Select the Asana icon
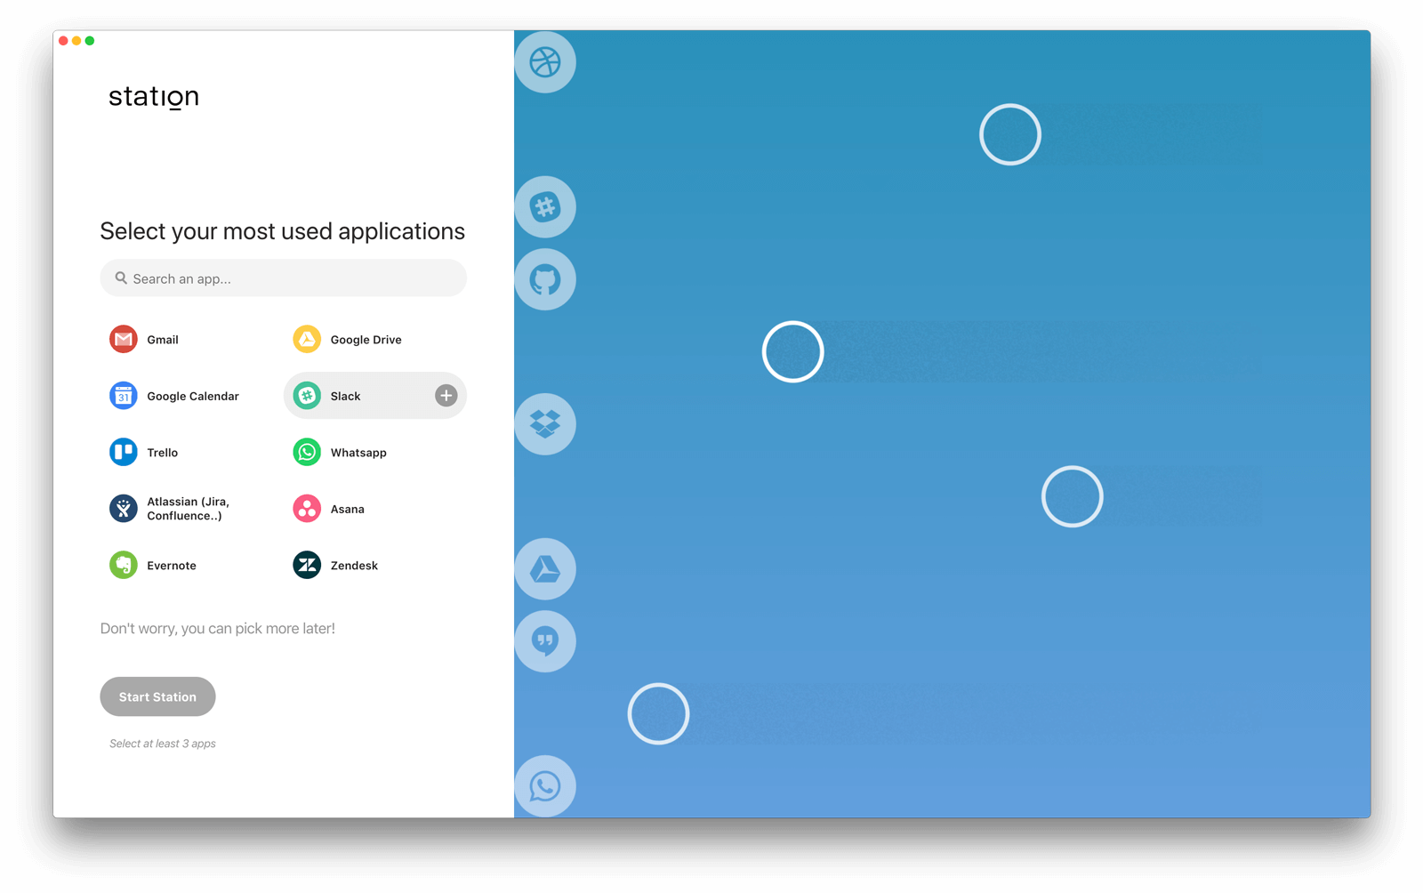Viewport: 1423px width, 893px height. pos(307,509)
